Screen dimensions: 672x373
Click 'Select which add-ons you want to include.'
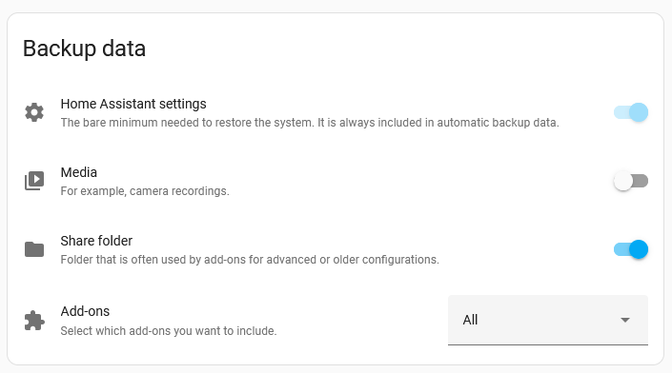pos(169,331)
